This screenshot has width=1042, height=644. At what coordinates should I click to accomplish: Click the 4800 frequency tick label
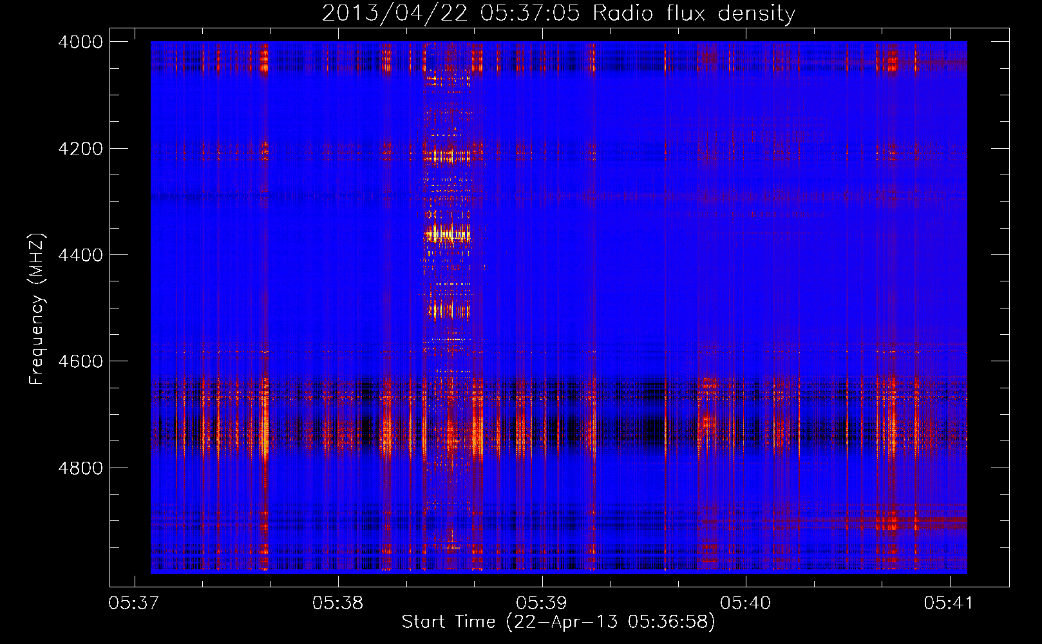(81, 468)
